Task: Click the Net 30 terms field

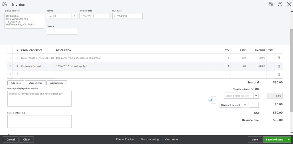Action: pos(59,16)
